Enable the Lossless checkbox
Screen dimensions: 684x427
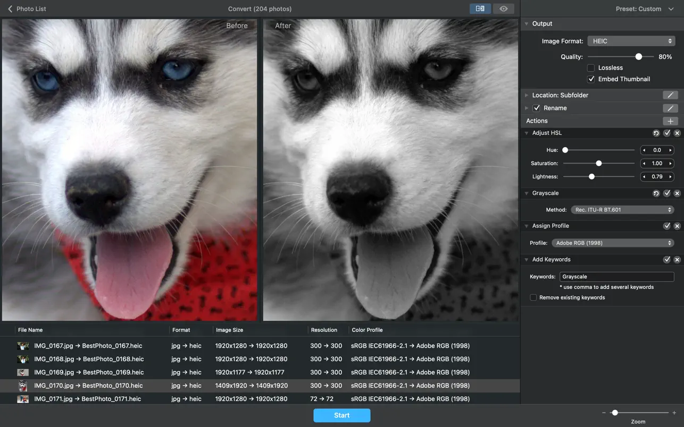590,68
